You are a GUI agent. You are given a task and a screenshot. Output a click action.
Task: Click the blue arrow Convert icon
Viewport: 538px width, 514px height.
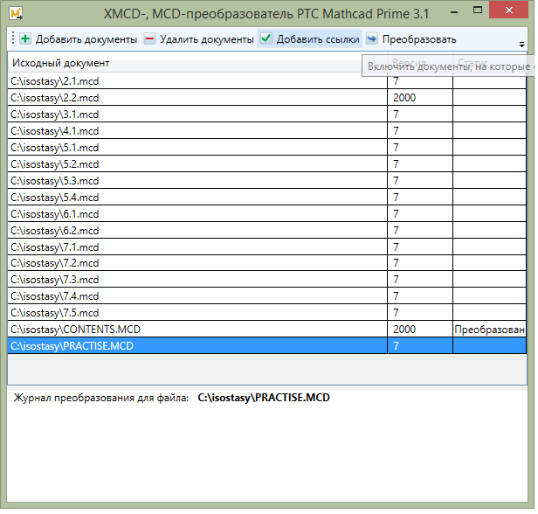pos(372,38)
